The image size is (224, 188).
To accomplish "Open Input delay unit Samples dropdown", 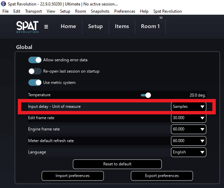I will [189, 106].
